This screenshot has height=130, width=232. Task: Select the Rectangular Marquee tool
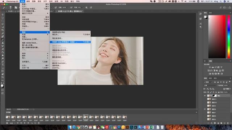coord(3,18)
